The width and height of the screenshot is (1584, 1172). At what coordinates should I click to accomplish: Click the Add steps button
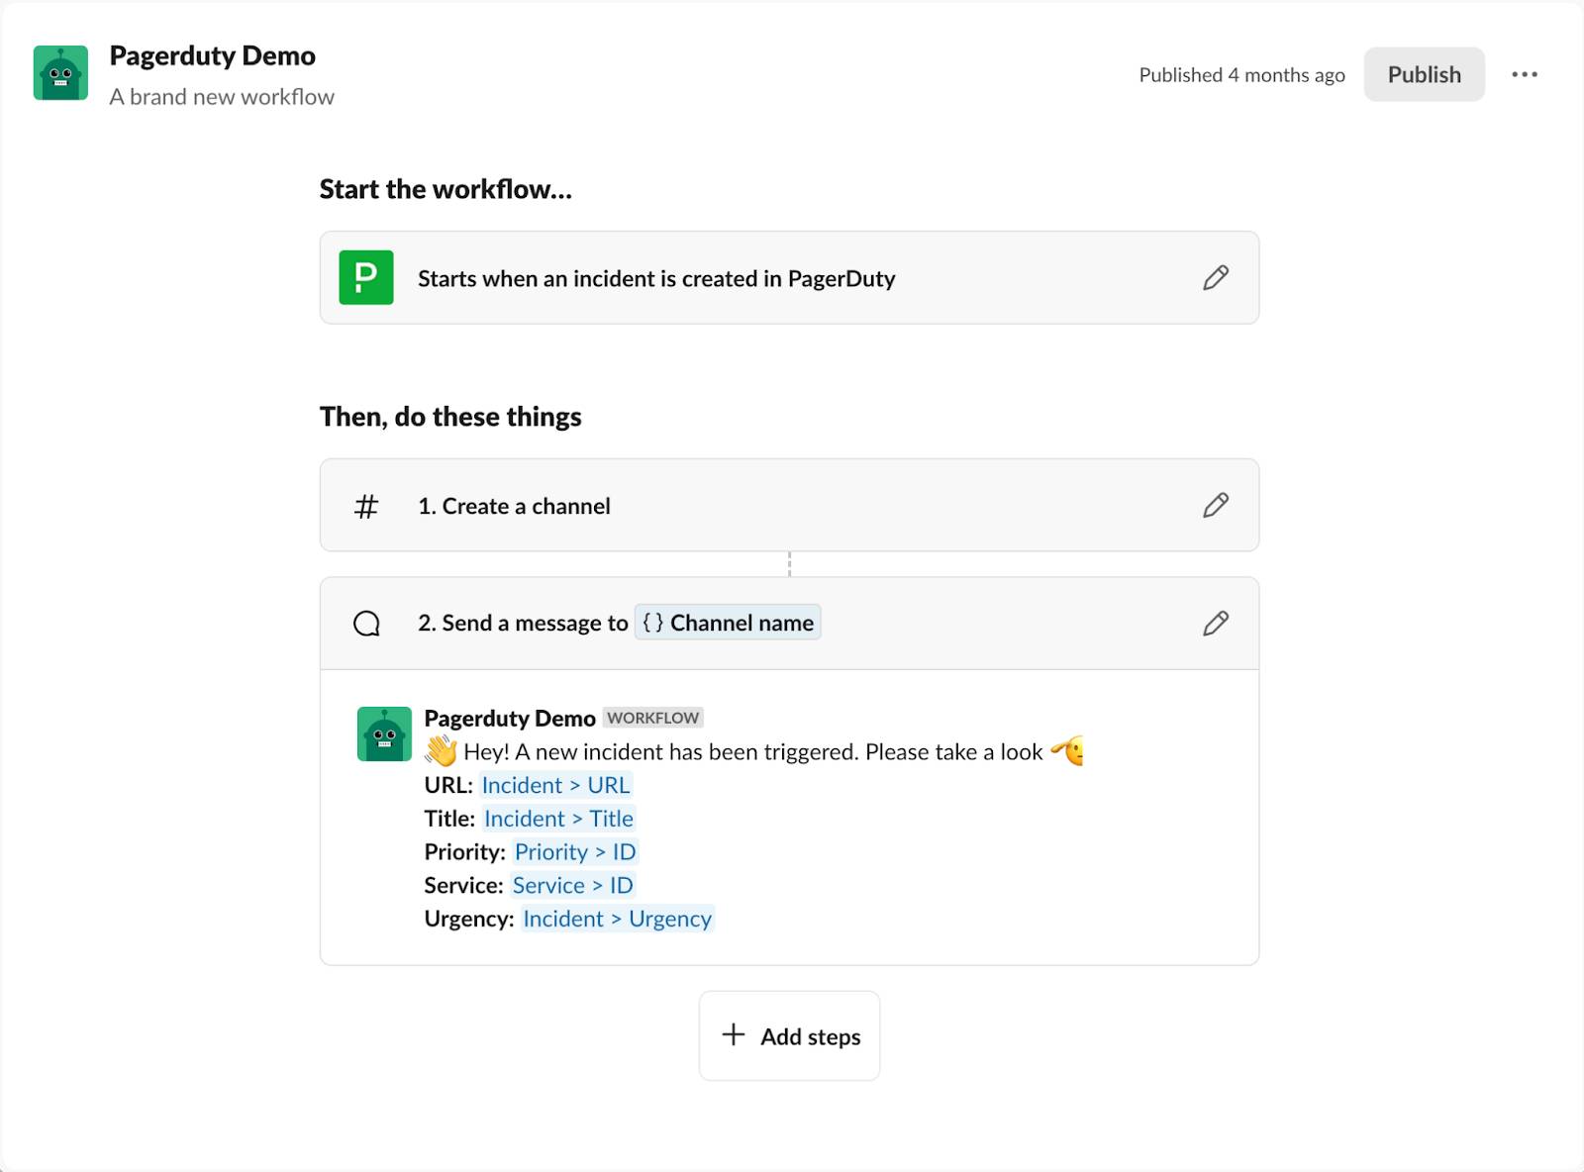tap(789, 1036)
